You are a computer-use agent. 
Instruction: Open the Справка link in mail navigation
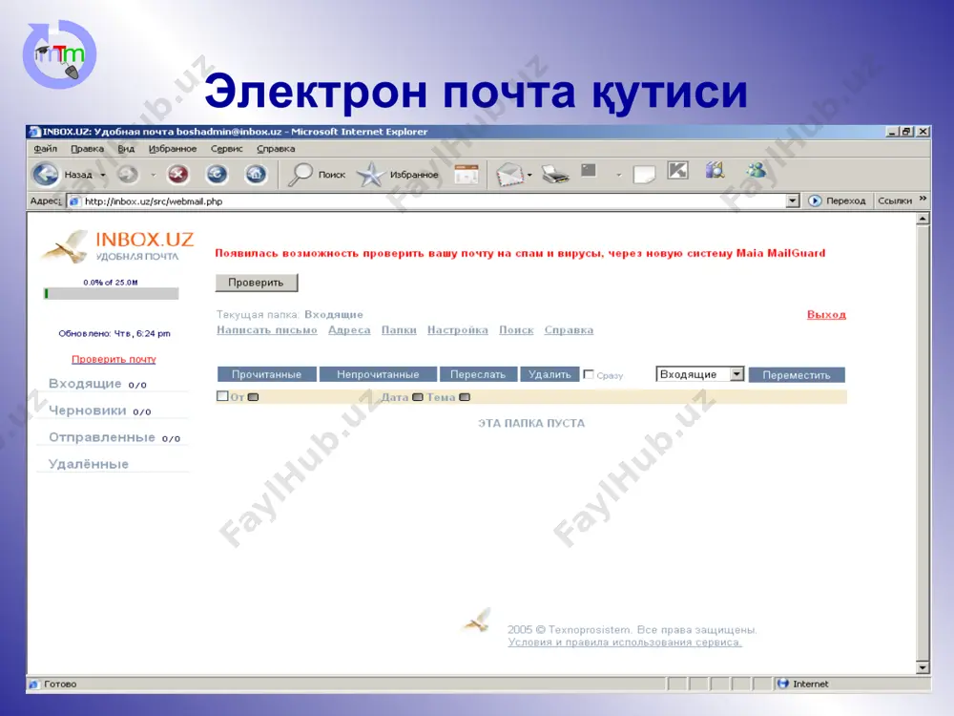click(569, 330)
